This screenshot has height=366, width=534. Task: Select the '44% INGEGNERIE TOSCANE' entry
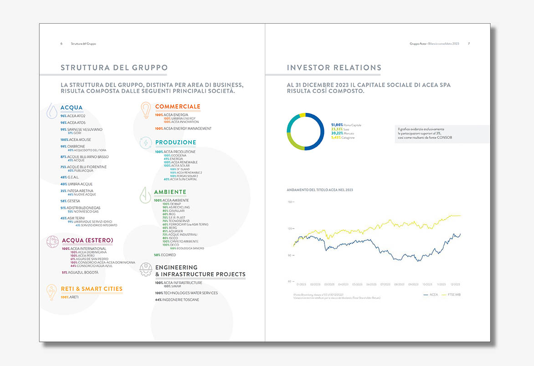(x=177, y=300)
